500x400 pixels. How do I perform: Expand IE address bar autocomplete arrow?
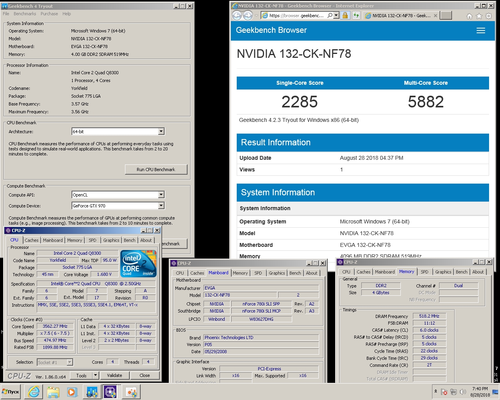coord(336,15)
